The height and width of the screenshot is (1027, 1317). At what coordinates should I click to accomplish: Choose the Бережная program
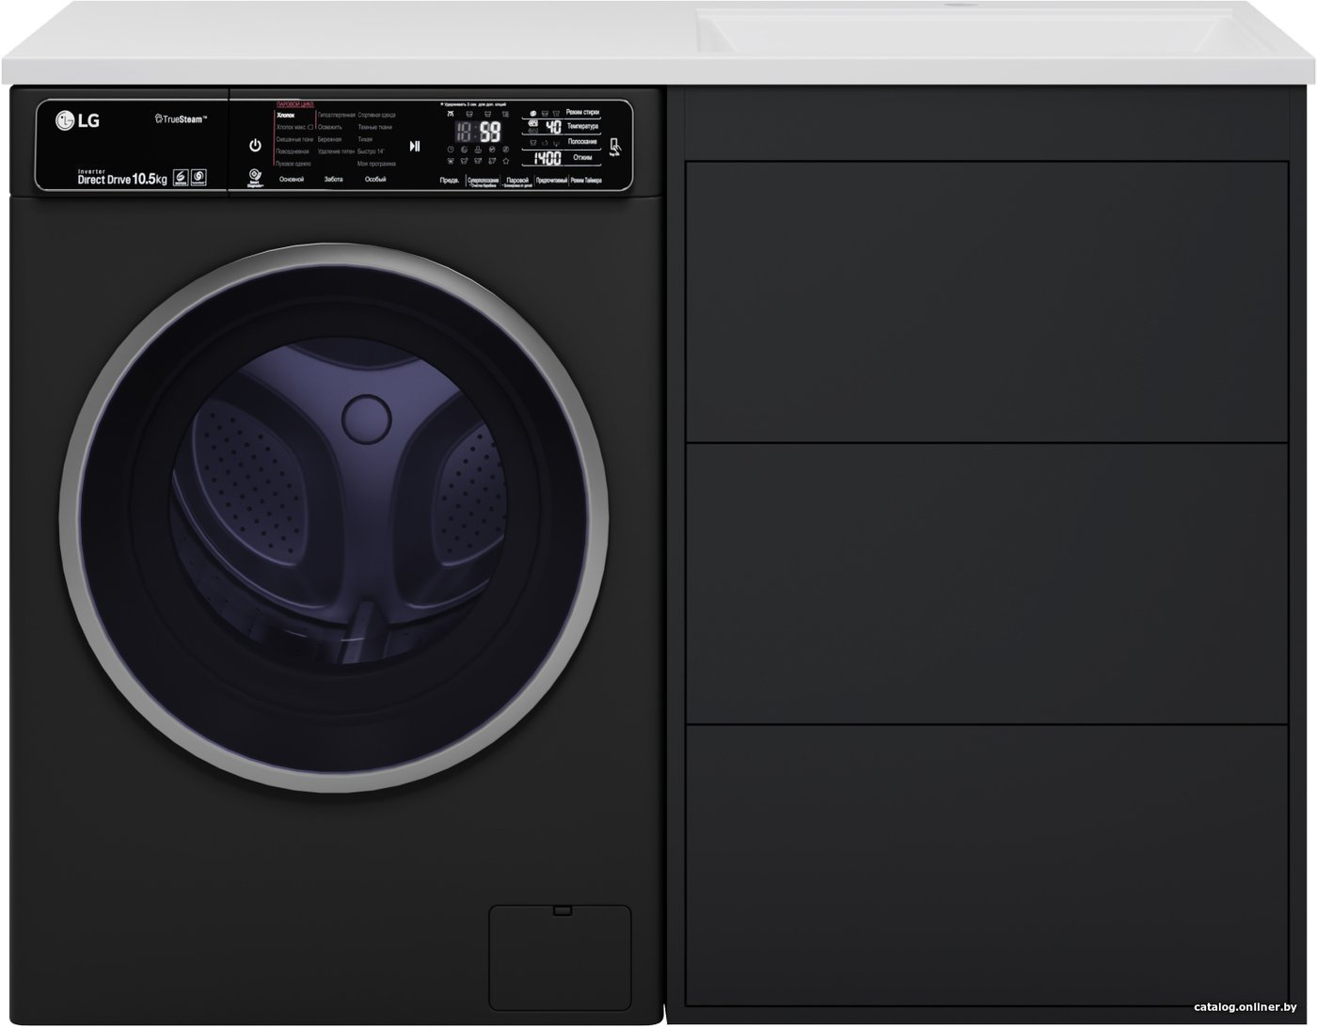(330, 139)
